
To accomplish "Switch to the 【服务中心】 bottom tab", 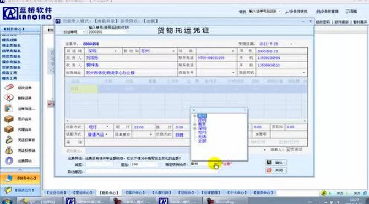I will 263,192.
